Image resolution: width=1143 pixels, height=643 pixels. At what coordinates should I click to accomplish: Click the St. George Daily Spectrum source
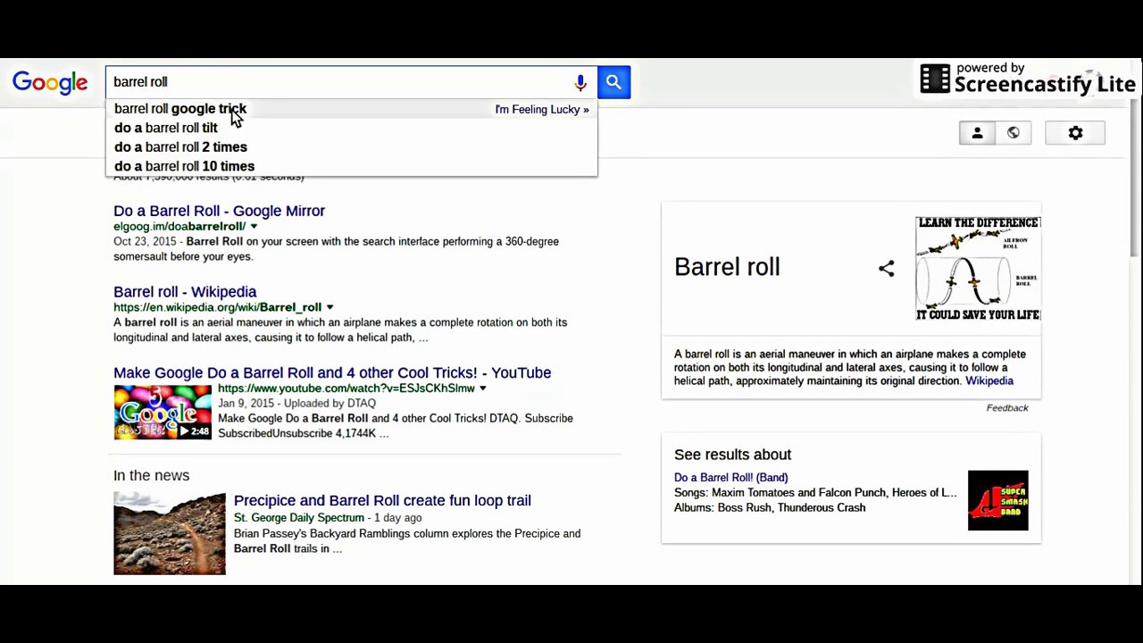click(299, 518)
